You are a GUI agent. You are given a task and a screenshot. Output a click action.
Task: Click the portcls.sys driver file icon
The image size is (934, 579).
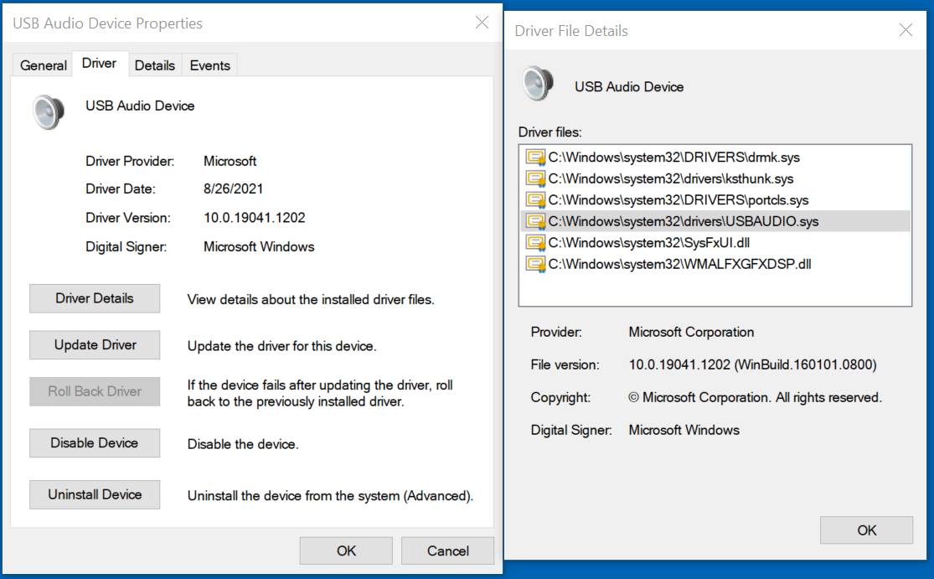(535, 200)
